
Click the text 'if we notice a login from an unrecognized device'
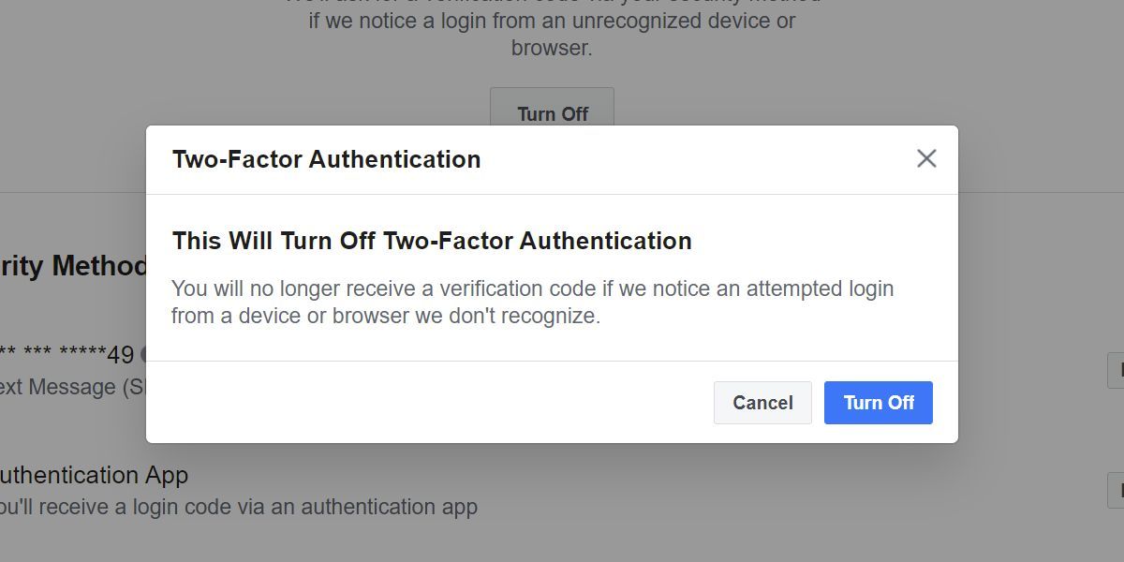552,21
